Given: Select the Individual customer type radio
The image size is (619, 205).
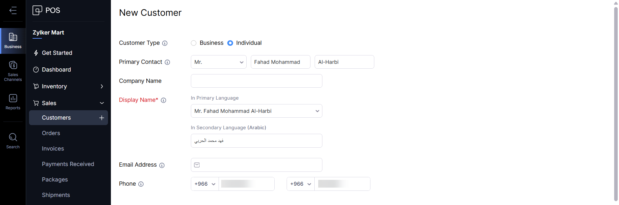Looking at the screenshot, I should pos(230,43).
